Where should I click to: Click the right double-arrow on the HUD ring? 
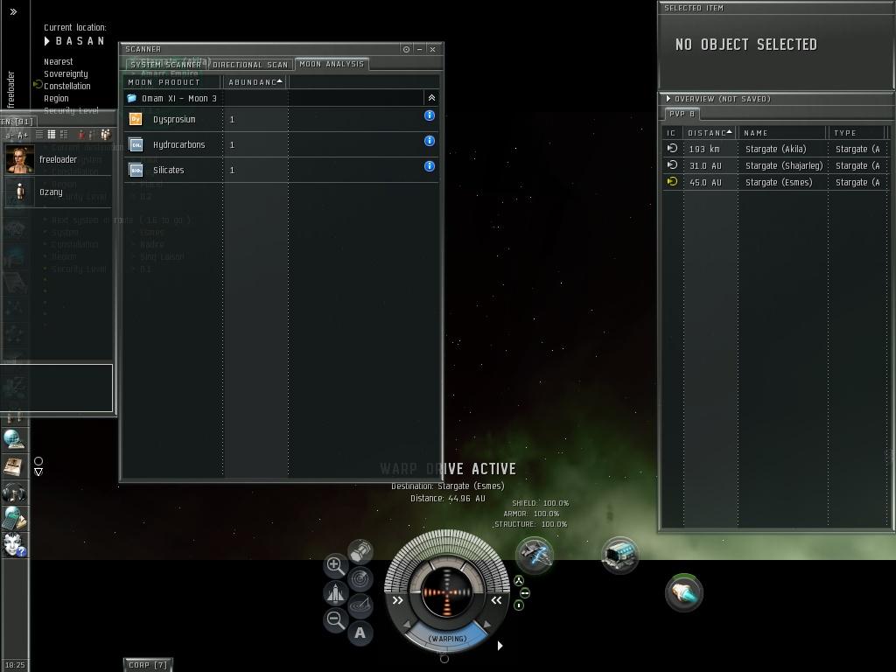[x=496, y=600]
